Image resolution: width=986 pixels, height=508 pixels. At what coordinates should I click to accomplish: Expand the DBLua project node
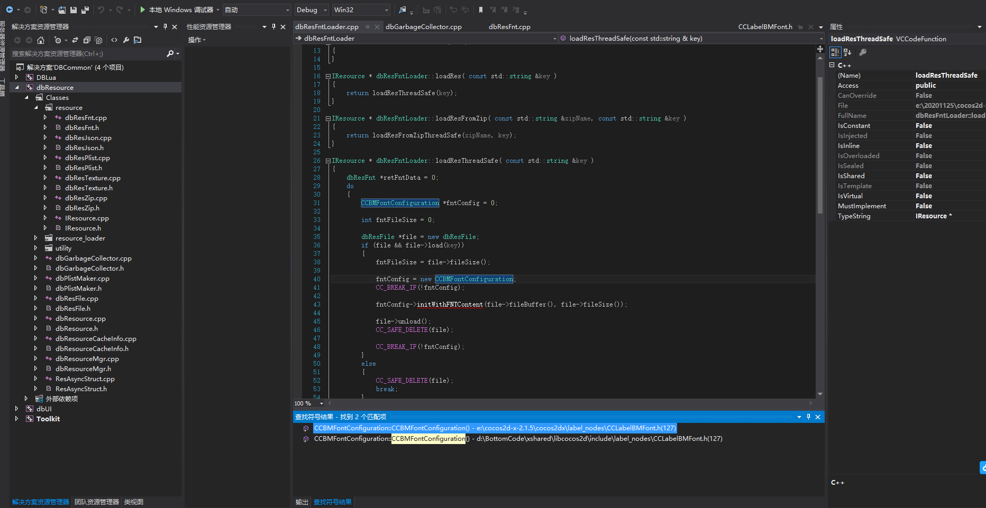click(x=17, y=77)
